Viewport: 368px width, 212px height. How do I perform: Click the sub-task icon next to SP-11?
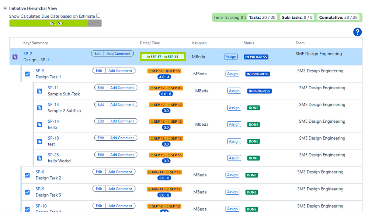(39, 91)
